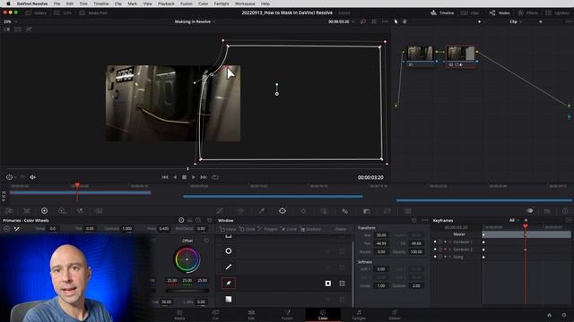Open the Masking in Resolve timeline dropdown
The image size is (574, 322).
coord(195,21)
